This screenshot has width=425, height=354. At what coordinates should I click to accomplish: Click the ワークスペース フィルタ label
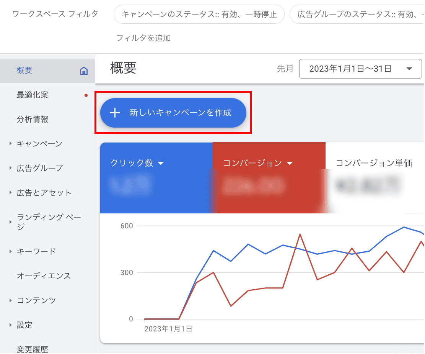tap(55, 14)
